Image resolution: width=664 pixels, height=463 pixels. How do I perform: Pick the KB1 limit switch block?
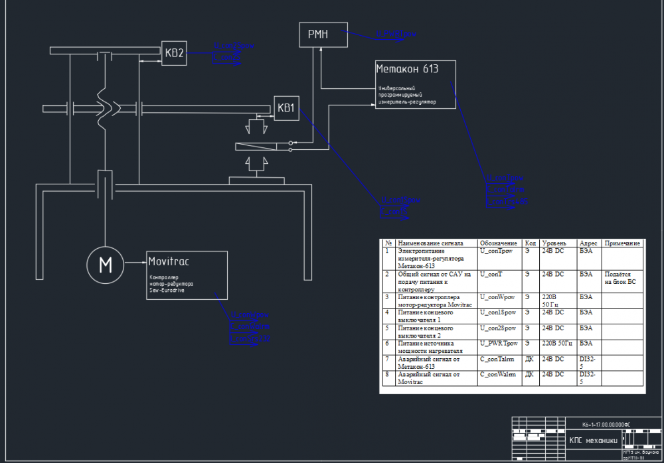(x=286, y=108)
